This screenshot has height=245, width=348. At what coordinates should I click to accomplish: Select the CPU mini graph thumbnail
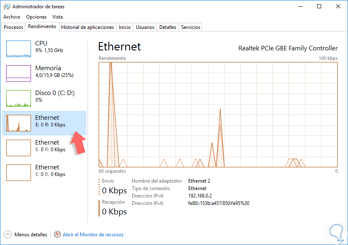19,49
